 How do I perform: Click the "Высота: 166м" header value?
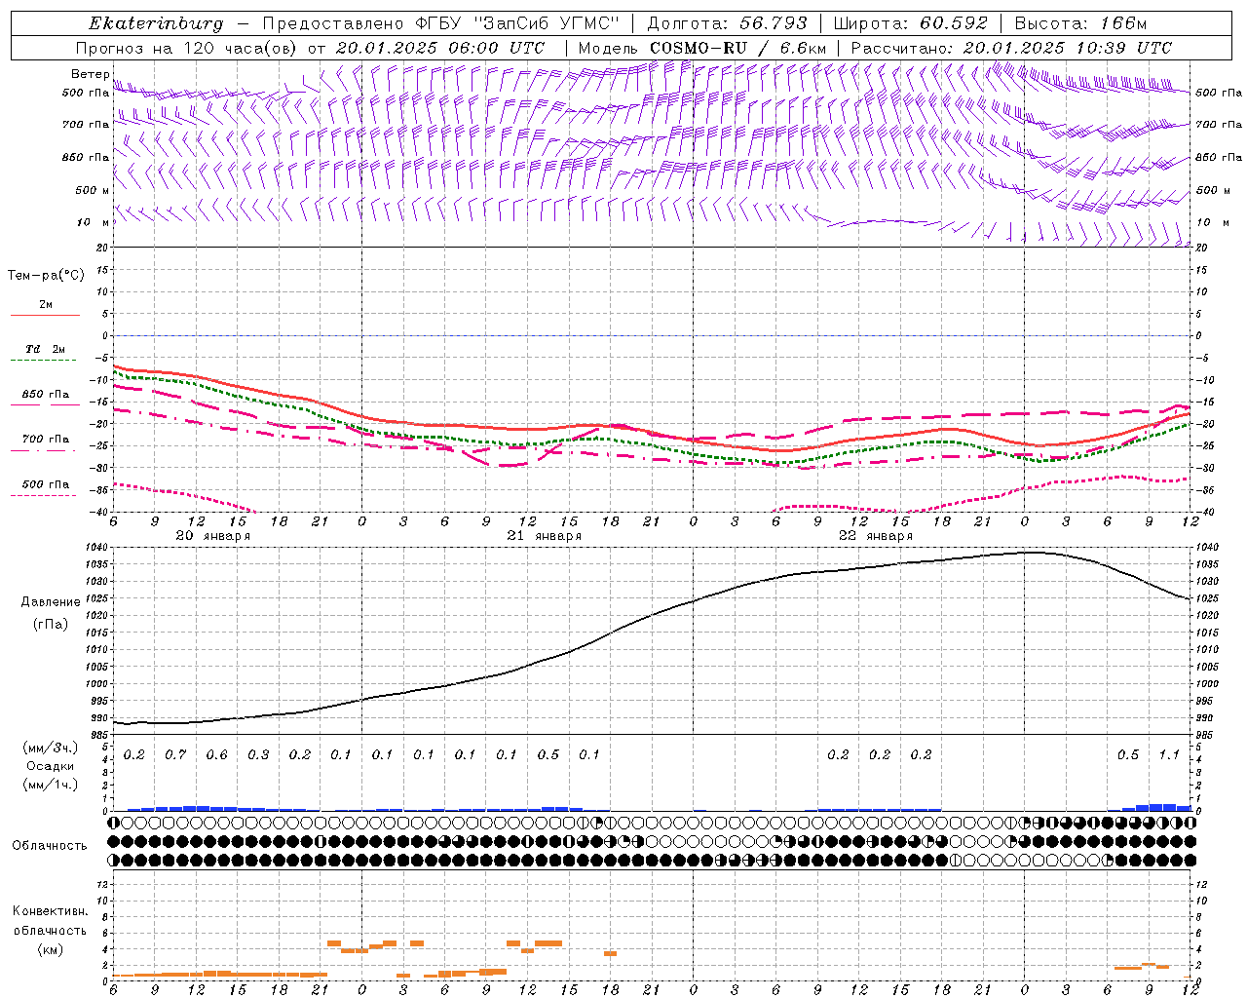(x=1080, y=23)
